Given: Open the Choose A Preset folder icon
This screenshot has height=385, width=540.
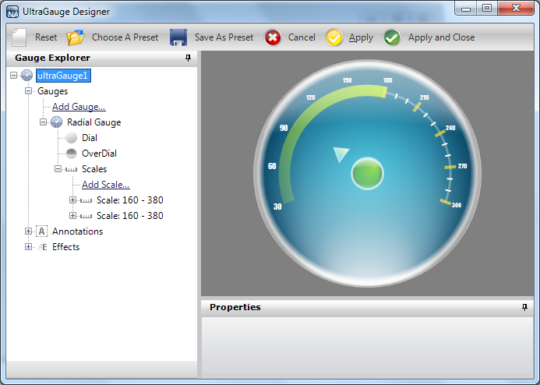Looking at the screenshot, I should 76,37.
